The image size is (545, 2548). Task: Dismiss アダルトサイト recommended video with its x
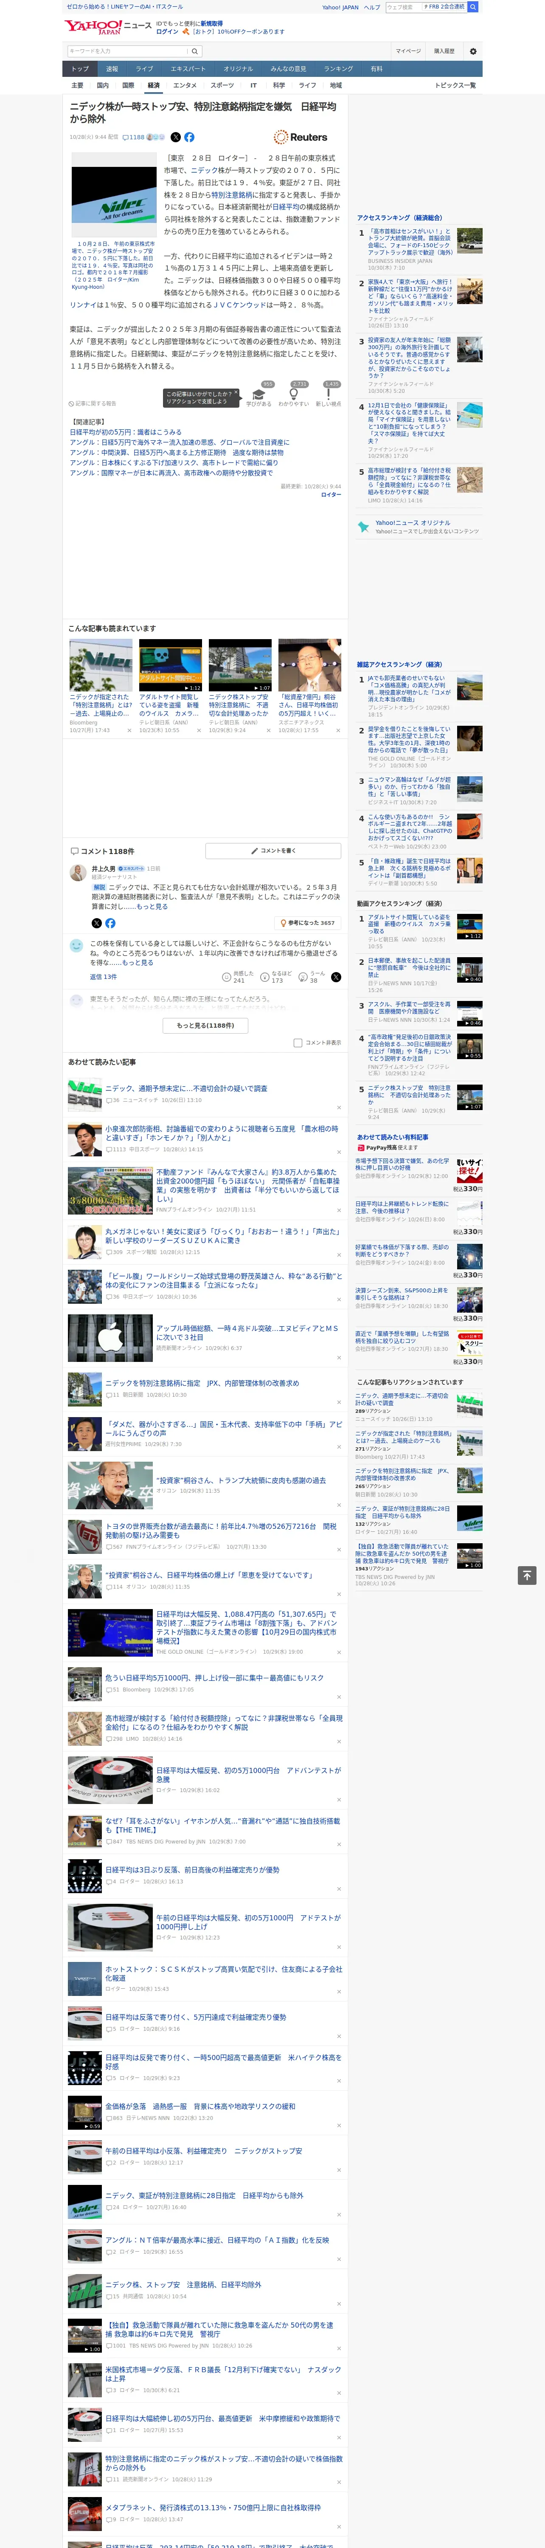pos(199,731)
